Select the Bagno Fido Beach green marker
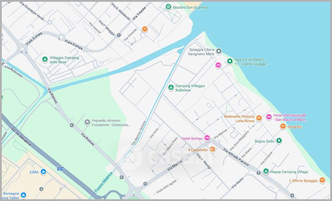The width and height of the screenshot is (332, 201). tap(229, 62)
